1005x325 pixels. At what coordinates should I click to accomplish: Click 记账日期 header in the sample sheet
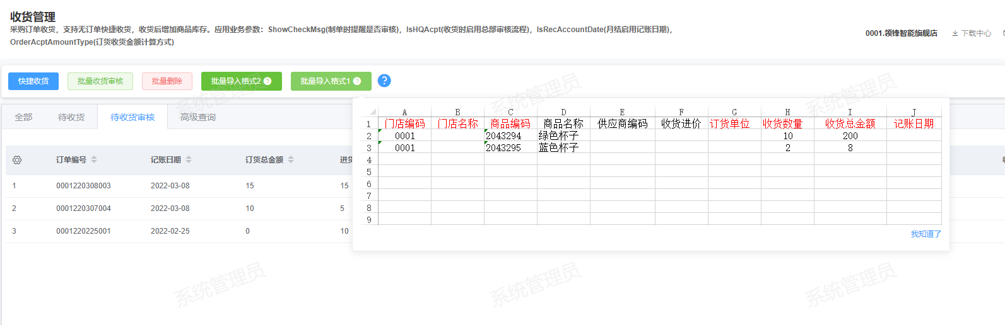[914, 123]
